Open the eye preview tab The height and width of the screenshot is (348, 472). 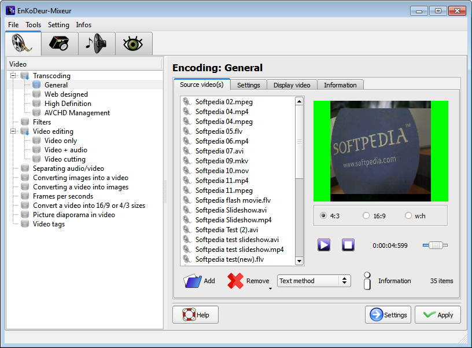[134, 43]
